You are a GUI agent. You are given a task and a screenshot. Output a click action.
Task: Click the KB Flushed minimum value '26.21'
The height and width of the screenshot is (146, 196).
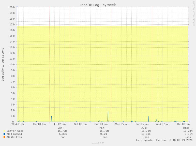tap(103, 134)
